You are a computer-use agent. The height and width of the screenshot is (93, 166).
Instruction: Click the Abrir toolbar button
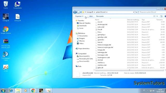(x=90, y=16)
